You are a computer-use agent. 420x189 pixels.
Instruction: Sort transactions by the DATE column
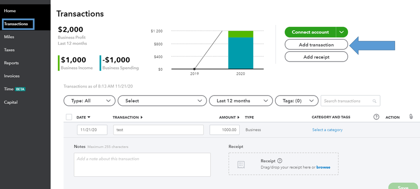83,117
